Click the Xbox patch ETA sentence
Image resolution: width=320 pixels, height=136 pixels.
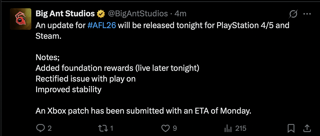[x=143, y=111]
